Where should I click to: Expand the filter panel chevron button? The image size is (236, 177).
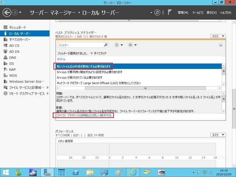pos(221,45)
